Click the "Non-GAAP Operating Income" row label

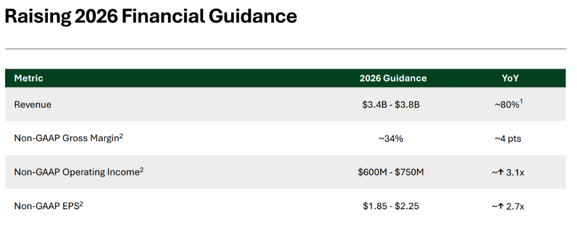pos(76,172)
